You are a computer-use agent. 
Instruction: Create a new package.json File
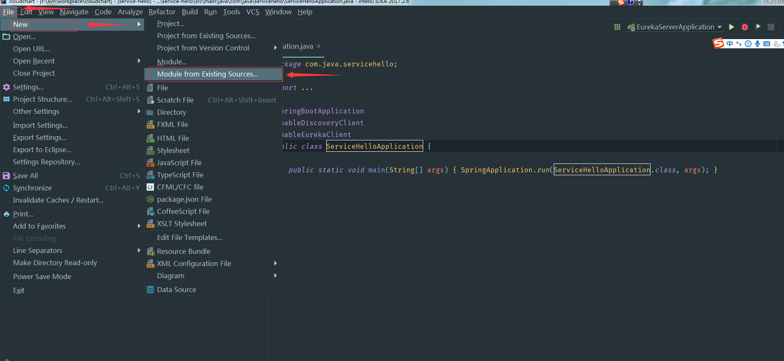[x=213, y=199]
